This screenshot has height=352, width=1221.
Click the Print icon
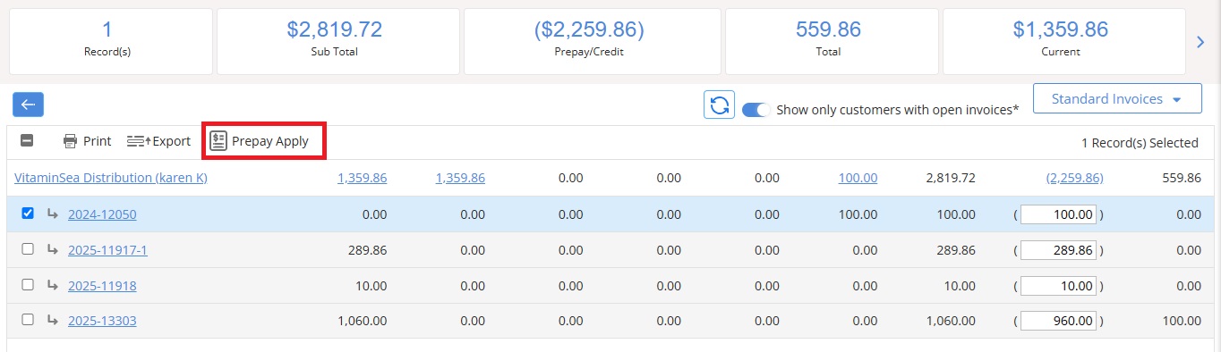pos(70,141)
